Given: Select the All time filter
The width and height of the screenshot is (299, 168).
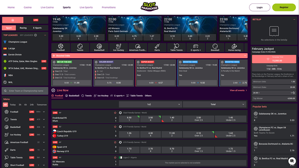Looking at the screenshot, I should (x=5, y=104).
